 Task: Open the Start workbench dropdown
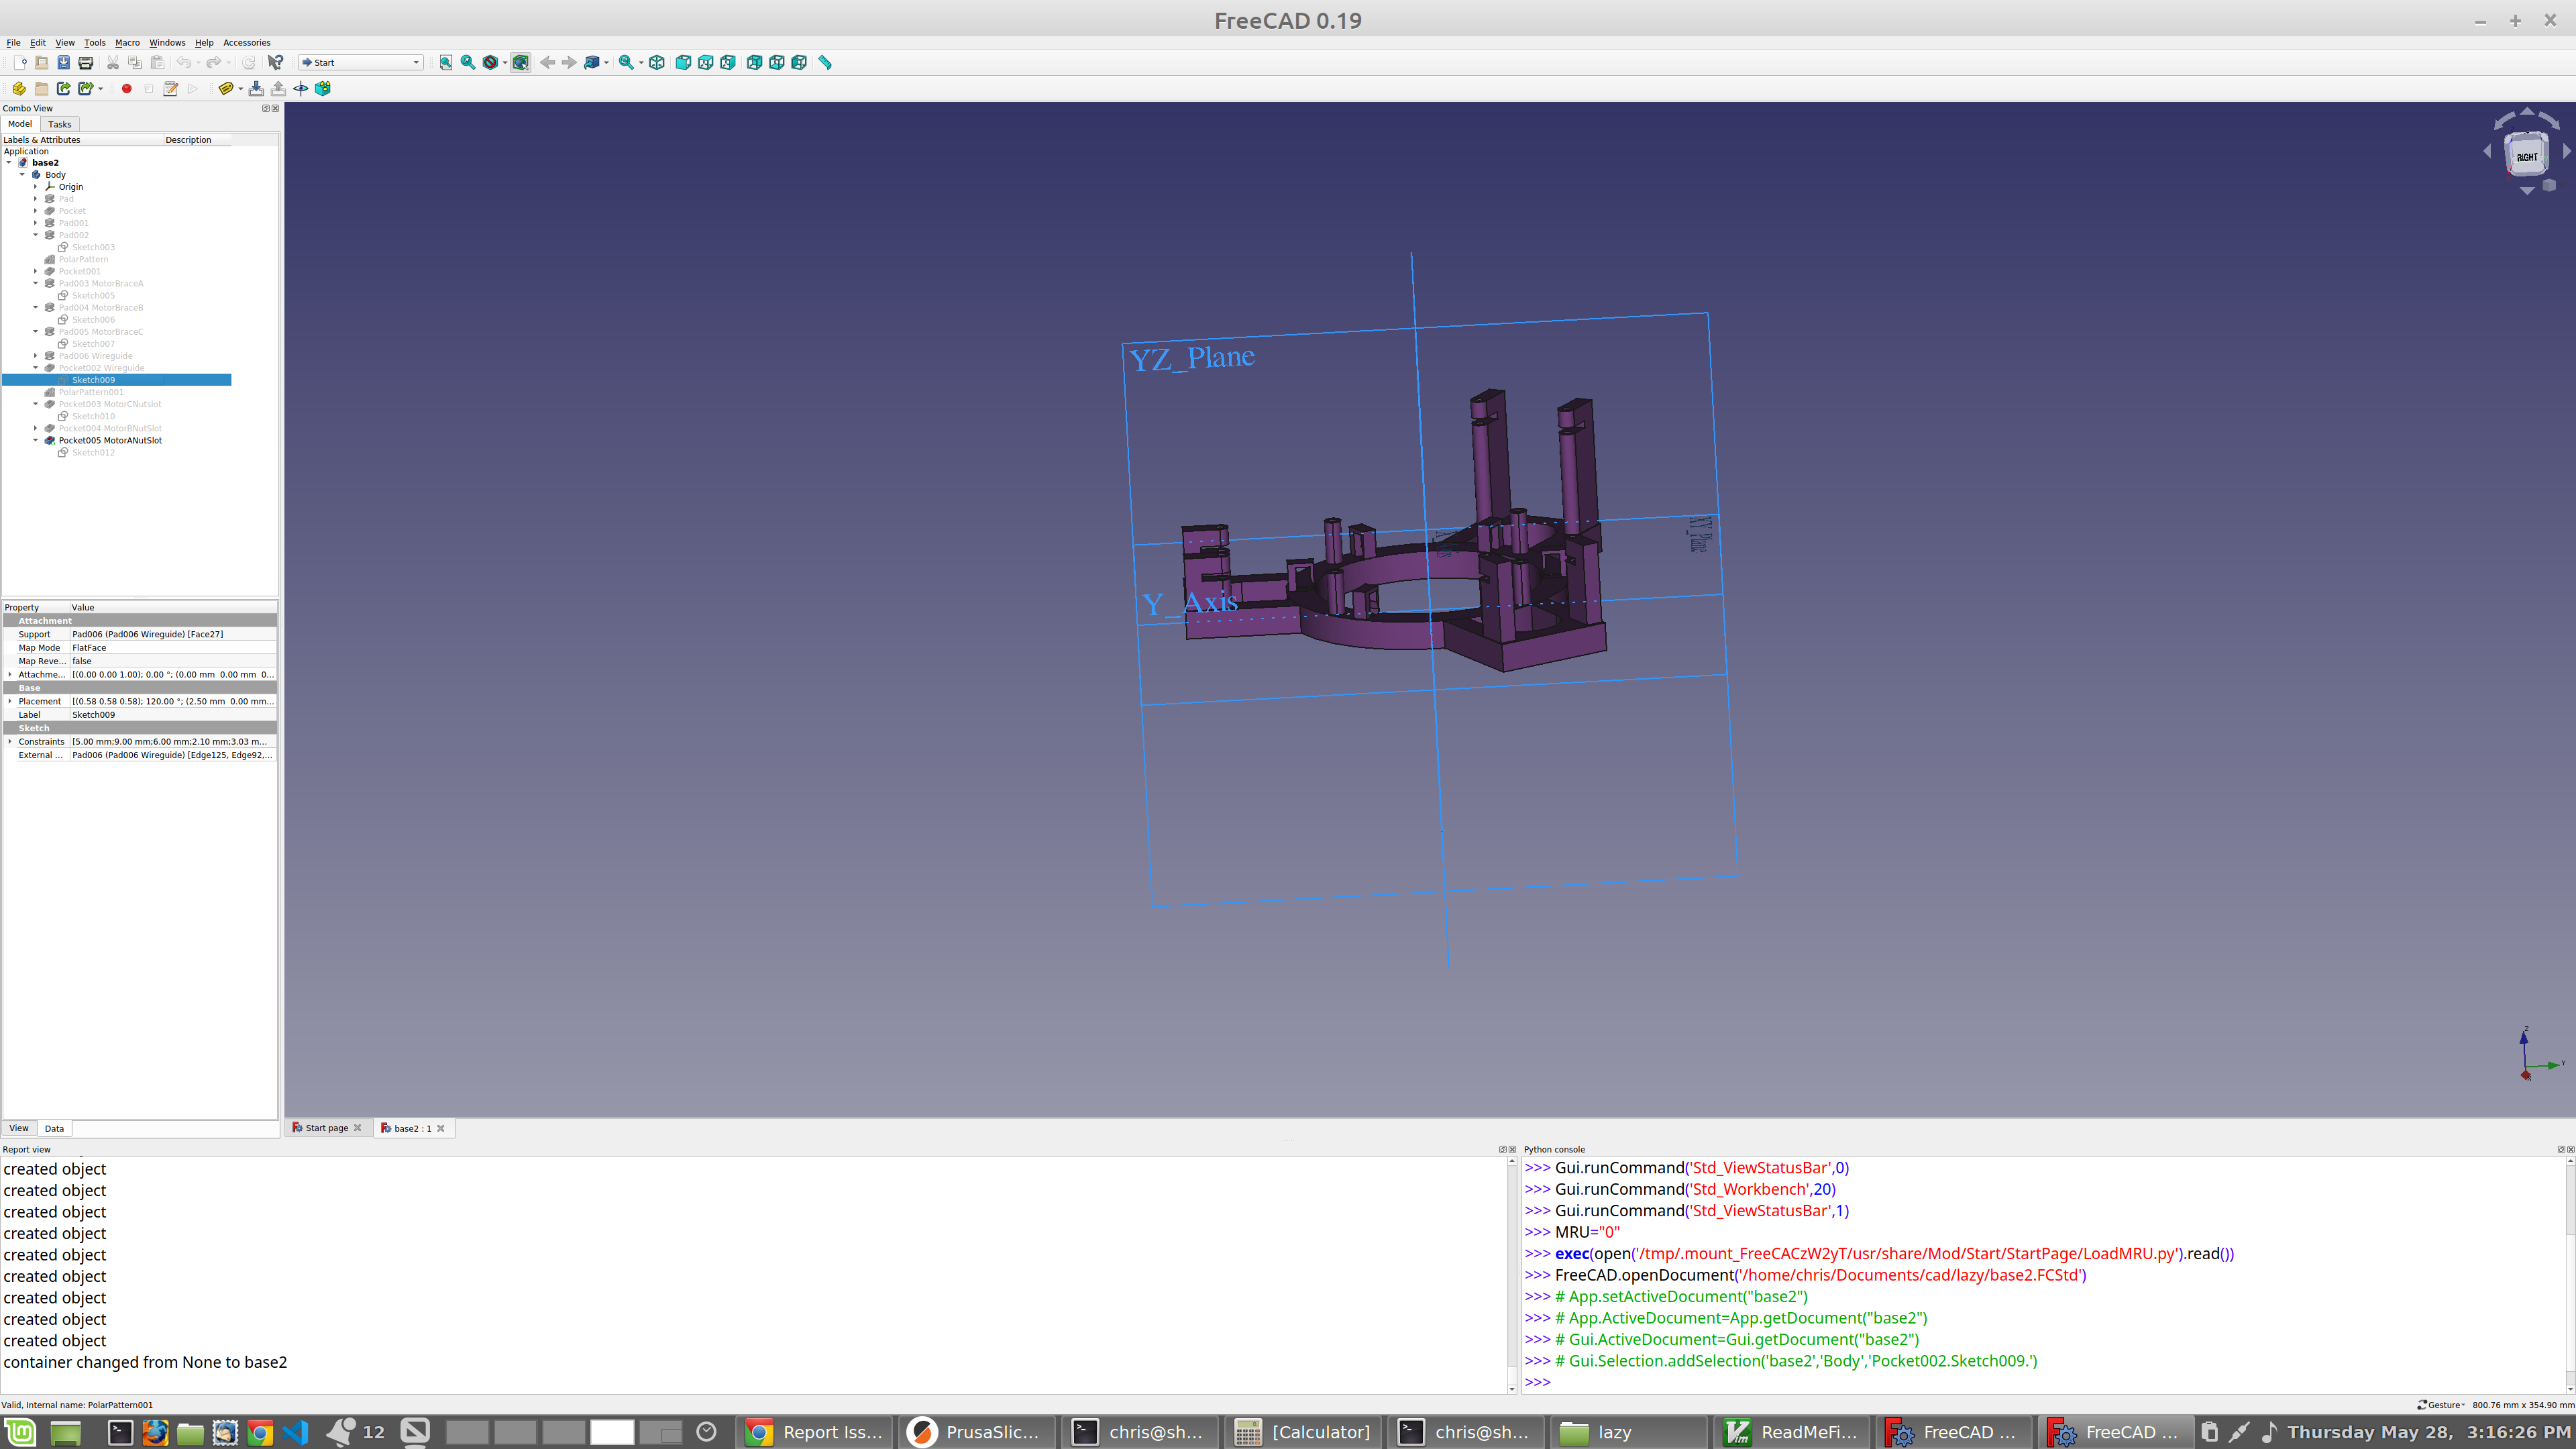tap(361, 62)
